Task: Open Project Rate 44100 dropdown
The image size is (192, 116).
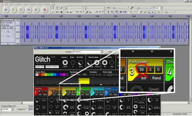Action: 12,109
